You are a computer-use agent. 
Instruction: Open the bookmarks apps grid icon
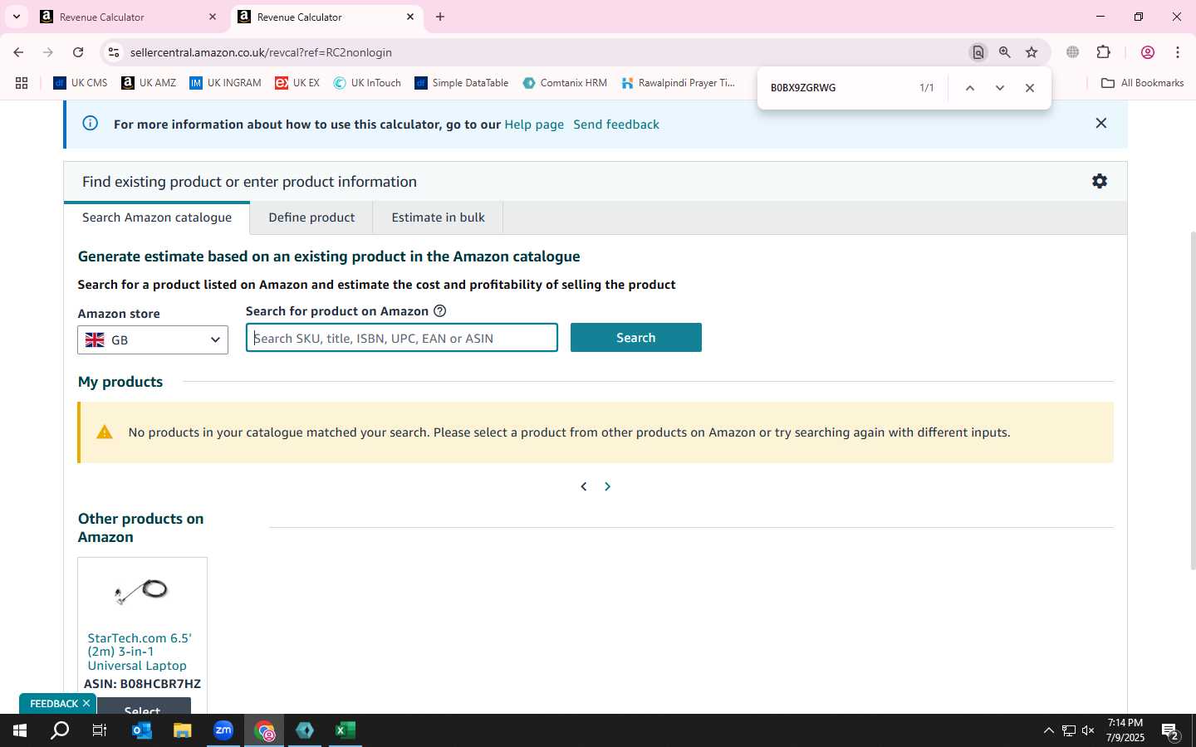[22, 83]
